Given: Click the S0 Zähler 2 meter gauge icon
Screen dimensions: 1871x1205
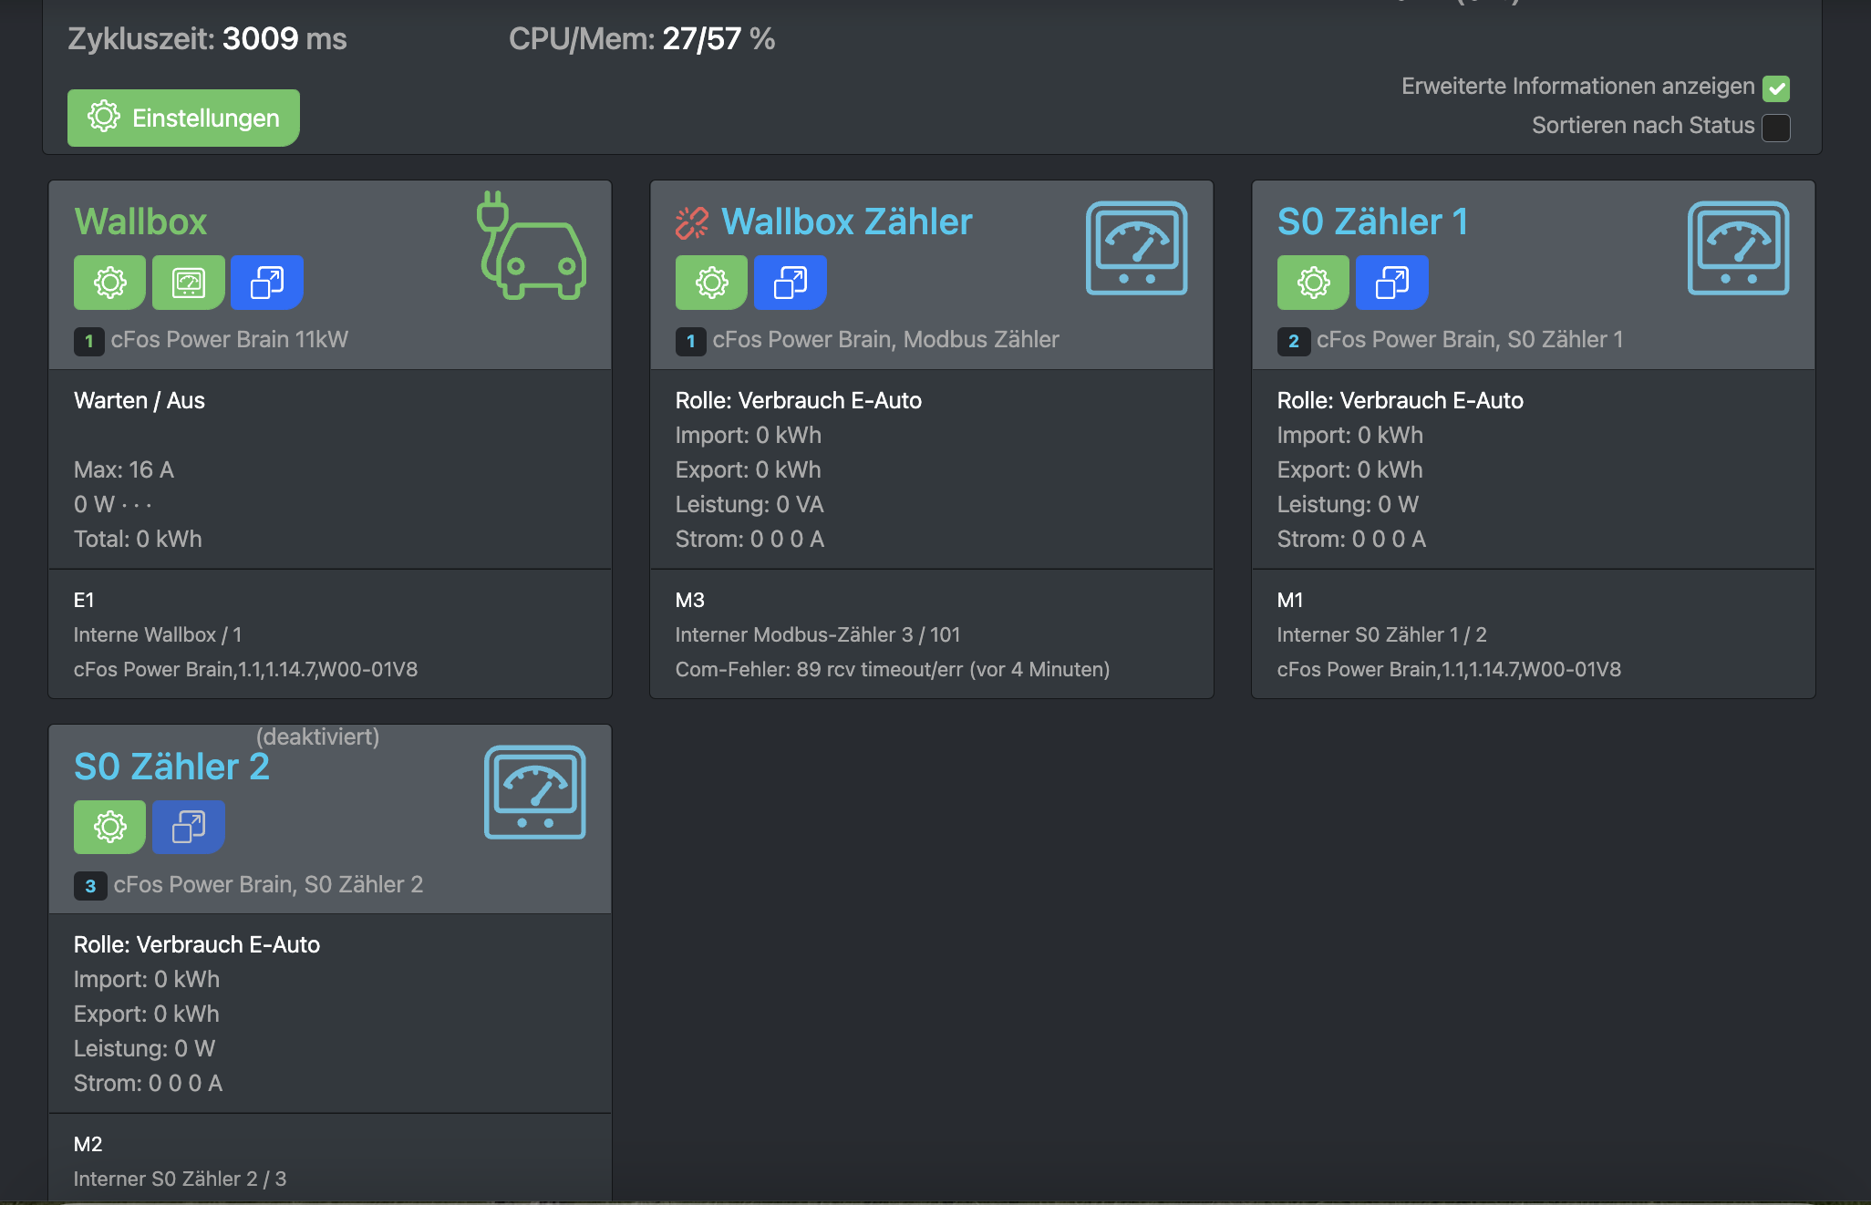Looking at the screenshot, I should pyautogui.click(x=535, y=792).
